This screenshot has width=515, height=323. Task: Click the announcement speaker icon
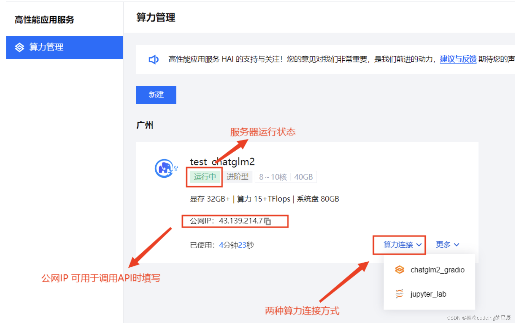(x=154, y=59)
